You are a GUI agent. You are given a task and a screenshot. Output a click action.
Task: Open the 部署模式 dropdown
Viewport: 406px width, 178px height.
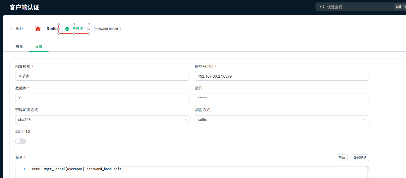click(102, 76)
